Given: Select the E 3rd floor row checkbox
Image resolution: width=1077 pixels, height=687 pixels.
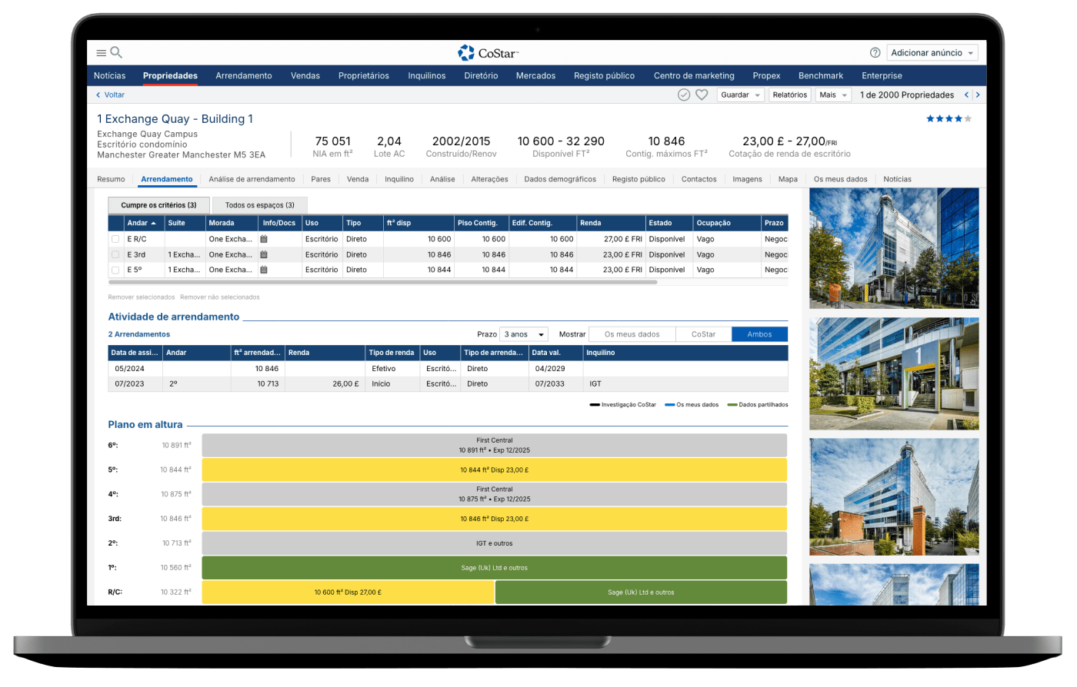Looking at the screenshot, I should [x=115, y=254].
